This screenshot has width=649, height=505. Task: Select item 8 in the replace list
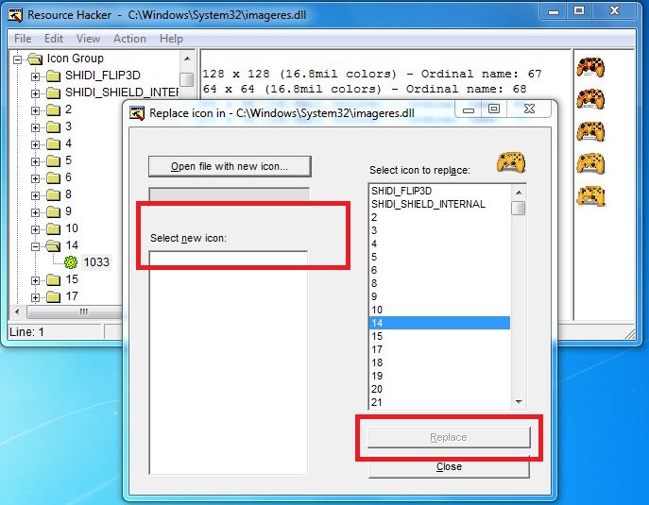click(x=439, y=283)
